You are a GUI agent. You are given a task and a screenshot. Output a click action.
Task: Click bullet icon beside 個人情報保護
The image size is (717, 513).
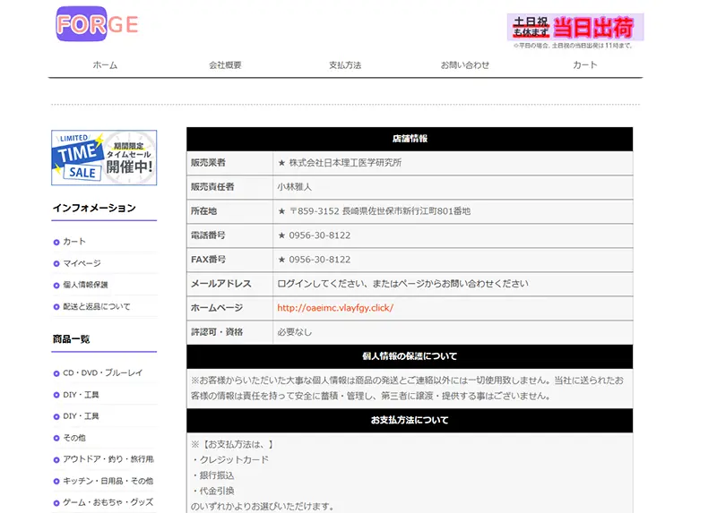coord(56,285)
